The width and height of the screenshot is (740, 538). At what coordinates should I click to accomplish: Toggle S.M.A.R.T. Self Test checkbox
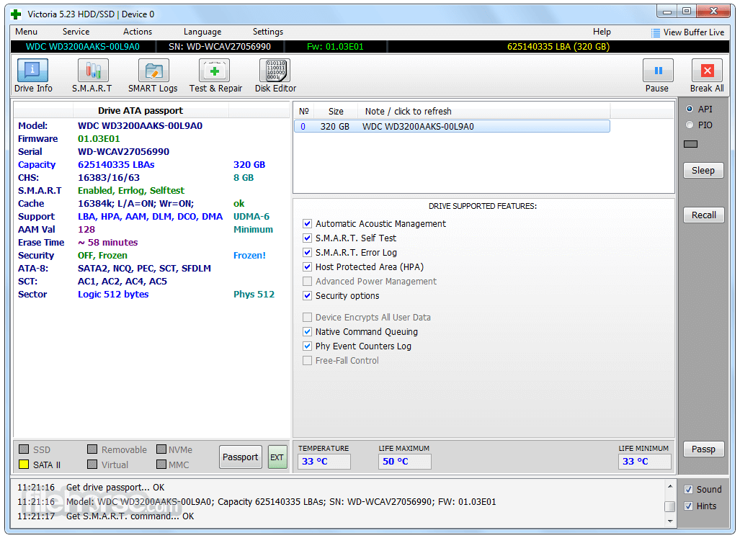(307, 238)
